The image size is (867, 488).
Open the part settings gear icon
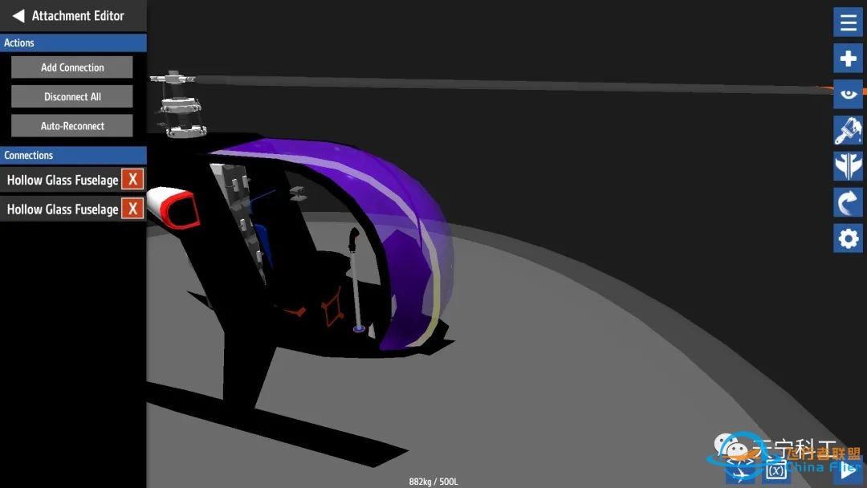point(848,238)
